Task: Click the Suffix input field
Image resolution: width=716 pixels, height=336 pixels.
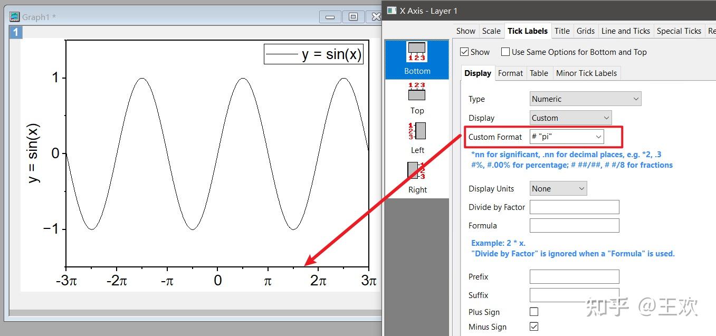Action: [x=574, y=295]
